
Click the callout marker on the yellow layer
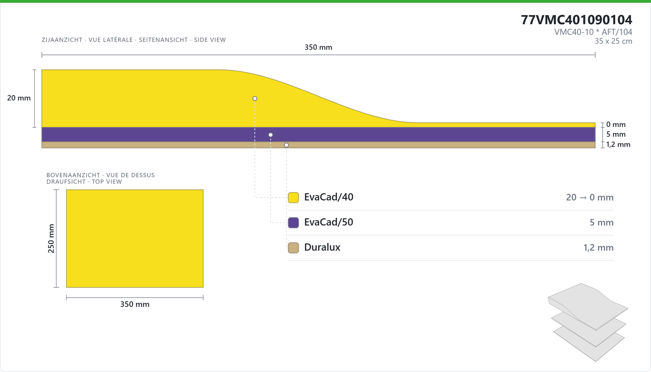click(255, 98)
